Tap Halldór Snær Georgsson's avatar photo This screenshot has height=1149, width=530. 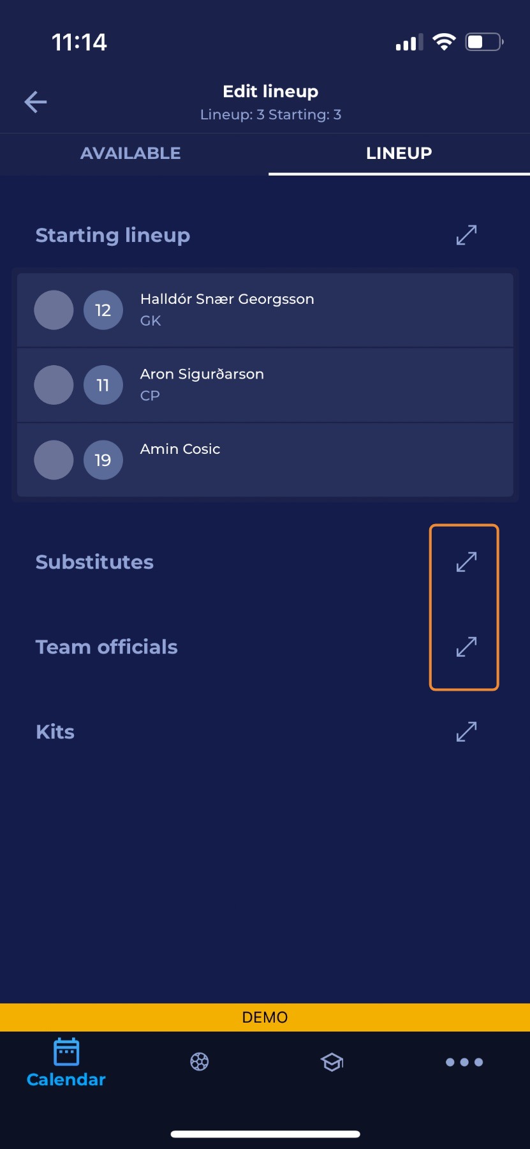click(x=54, y=310)
